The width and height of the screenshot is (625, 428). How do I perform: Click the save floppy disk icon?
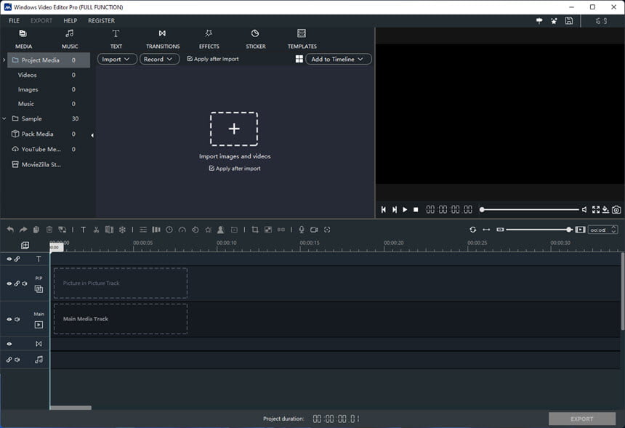tap(569, 21)
